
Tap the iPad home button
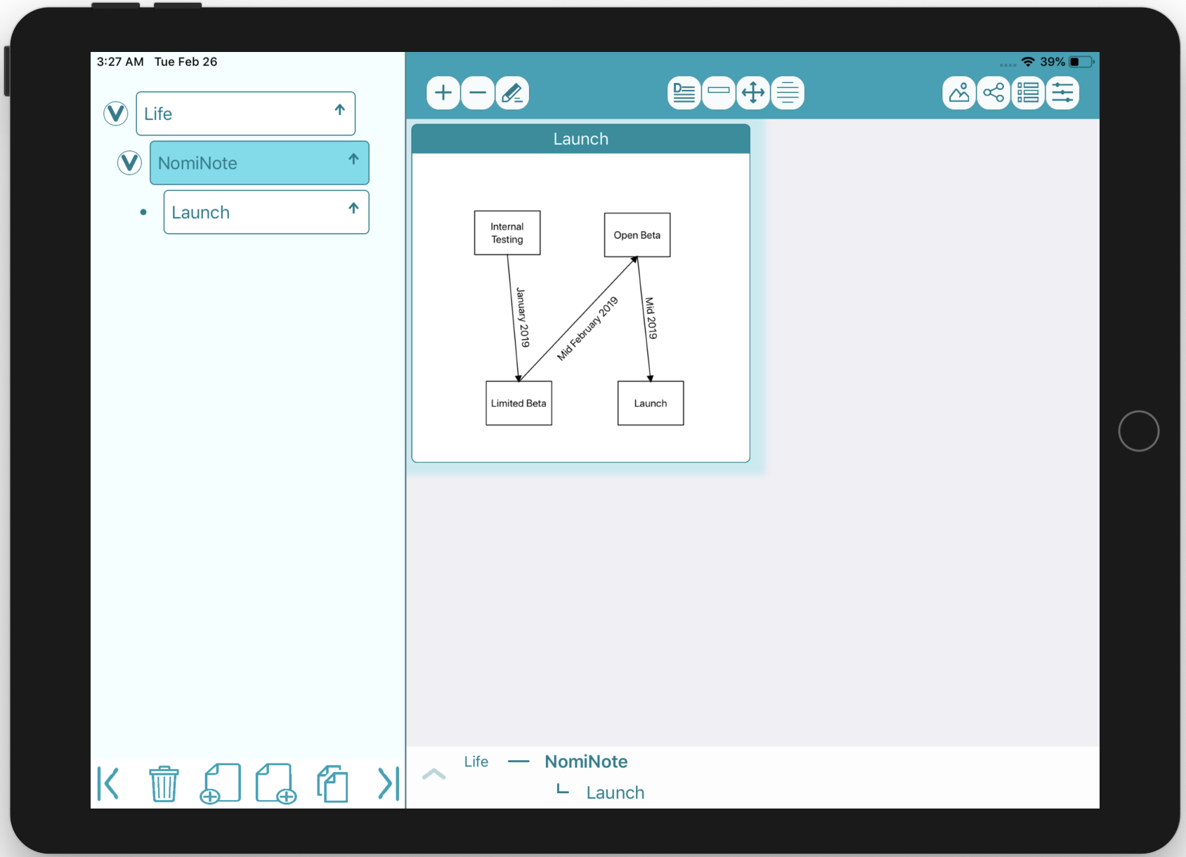[x=1138, y=431]
